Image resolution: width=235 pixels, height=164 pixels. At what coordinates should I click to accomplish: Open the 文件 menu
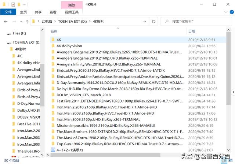click(x=8, y=12)
